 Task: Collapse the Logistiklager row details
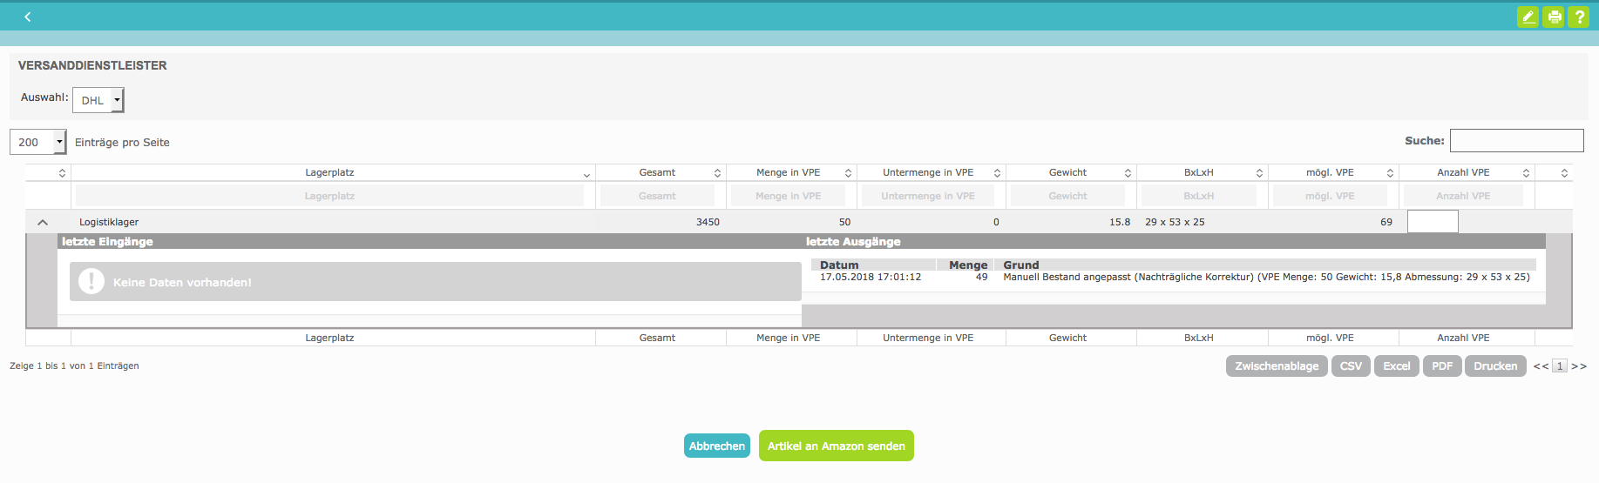point(43,222)
